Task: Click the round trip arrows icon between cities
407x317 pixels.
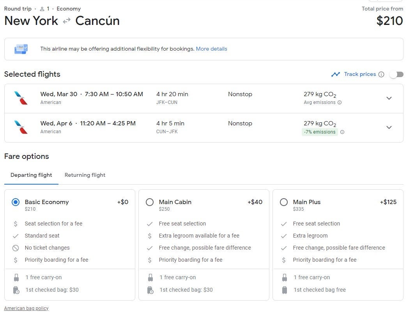Action: (67, 21)
